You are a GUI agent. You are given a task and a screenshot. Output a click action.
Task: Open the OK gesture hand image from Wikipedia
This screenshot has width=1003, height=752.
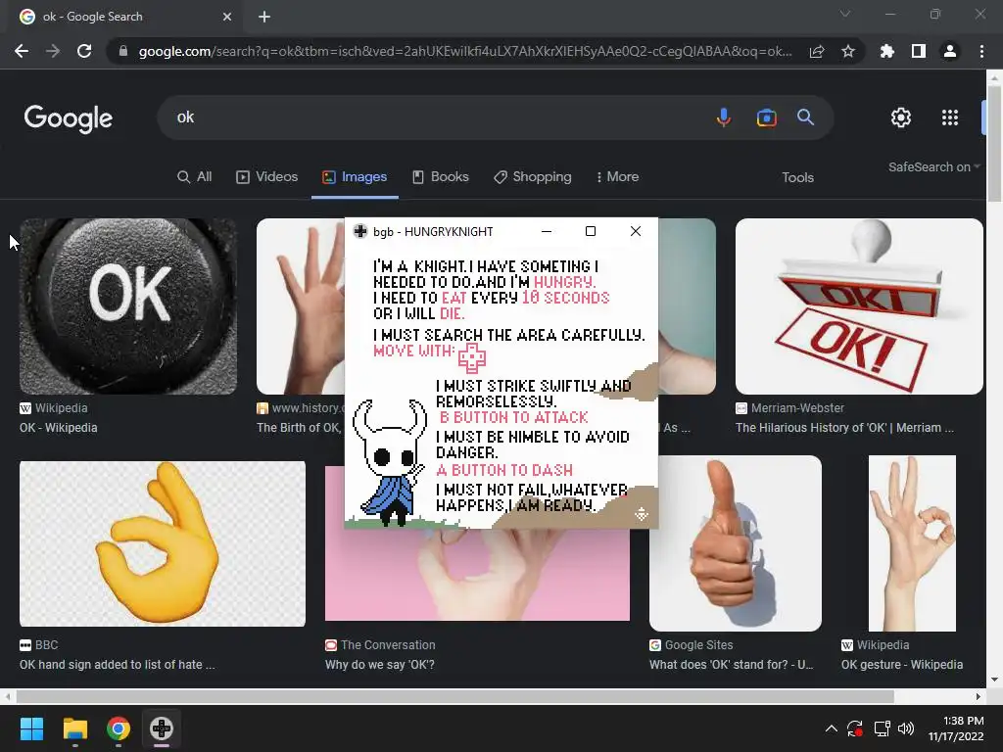pyautogui.click(x=912, y=543)
